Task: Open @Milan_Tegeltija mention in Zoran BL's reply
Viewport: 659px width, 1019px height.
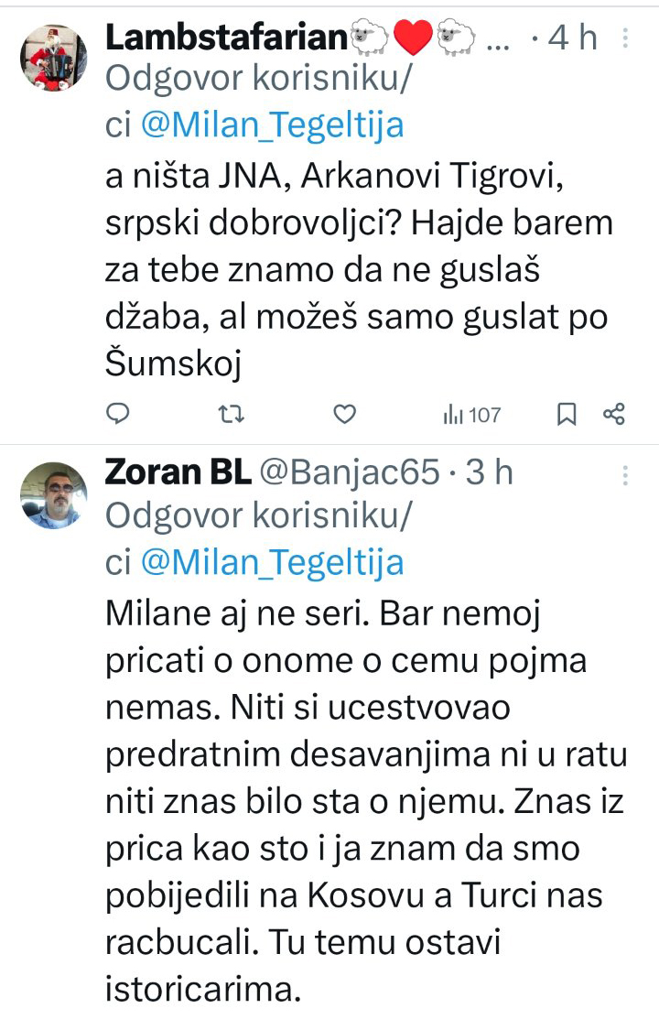Action: (271, 560)
